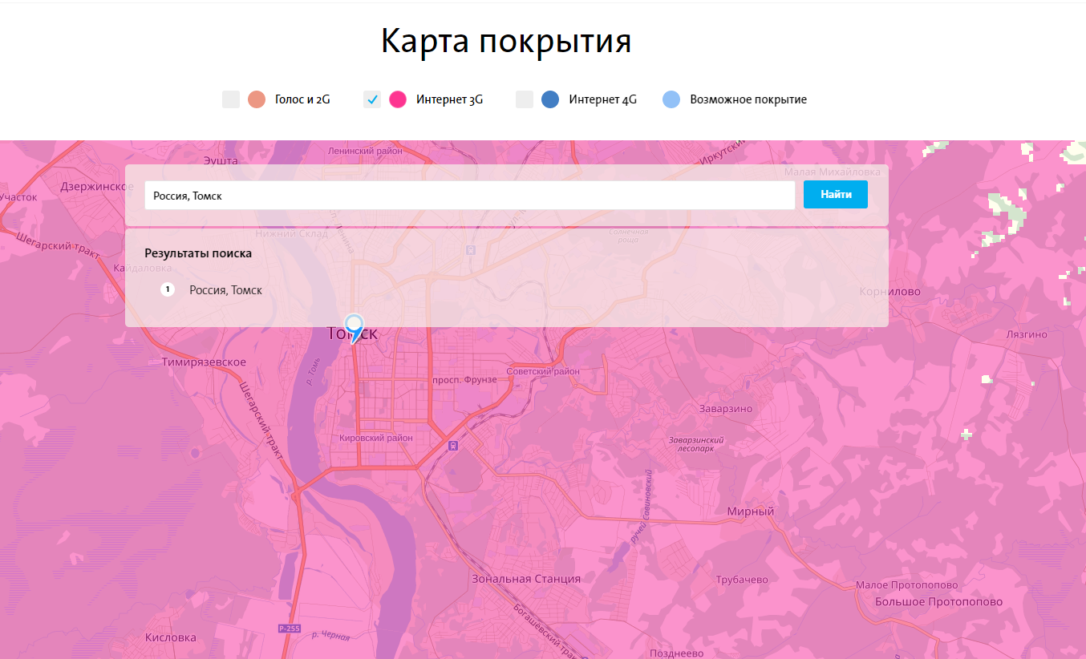Click the blue location pin on Томск

click(x=354, y=329)
